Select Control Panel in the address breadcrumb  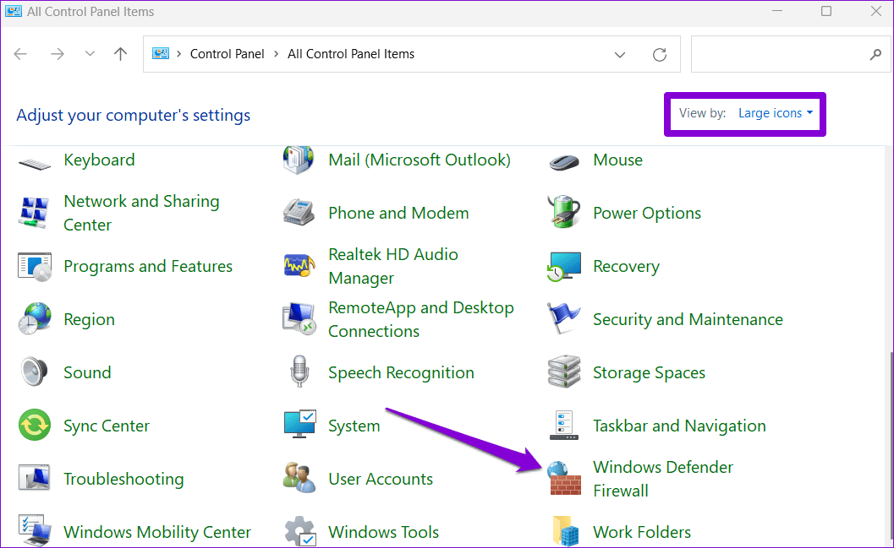(x=227, y=54)
